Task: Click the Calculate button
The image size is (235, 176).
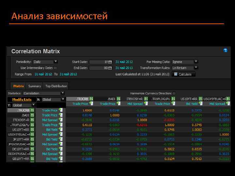Action: point(183,74)
